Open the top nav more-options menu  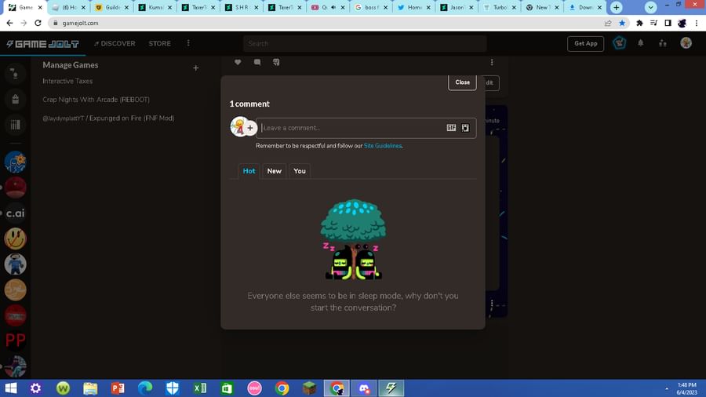point(188,43)
